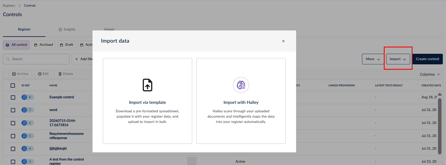Open the More dropdown menu
Image resolution: width=446 pixels, height=165 pixels.
373,59
